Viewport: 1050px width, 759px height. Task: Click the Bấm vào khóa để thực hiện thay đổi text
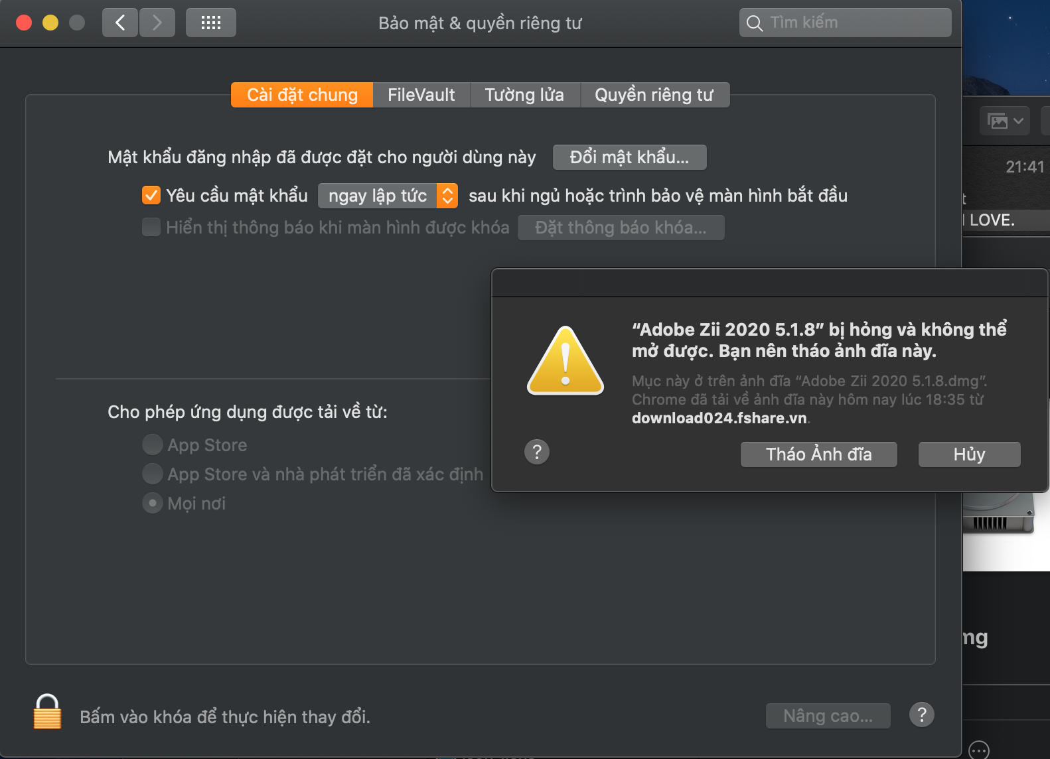225,717
